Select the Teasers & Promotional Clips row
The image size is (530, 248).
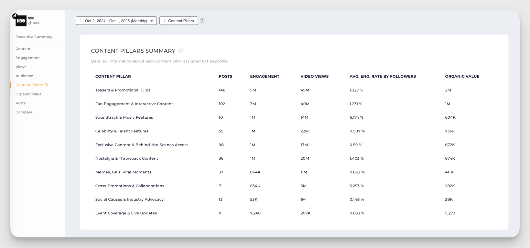pos(123,90)
